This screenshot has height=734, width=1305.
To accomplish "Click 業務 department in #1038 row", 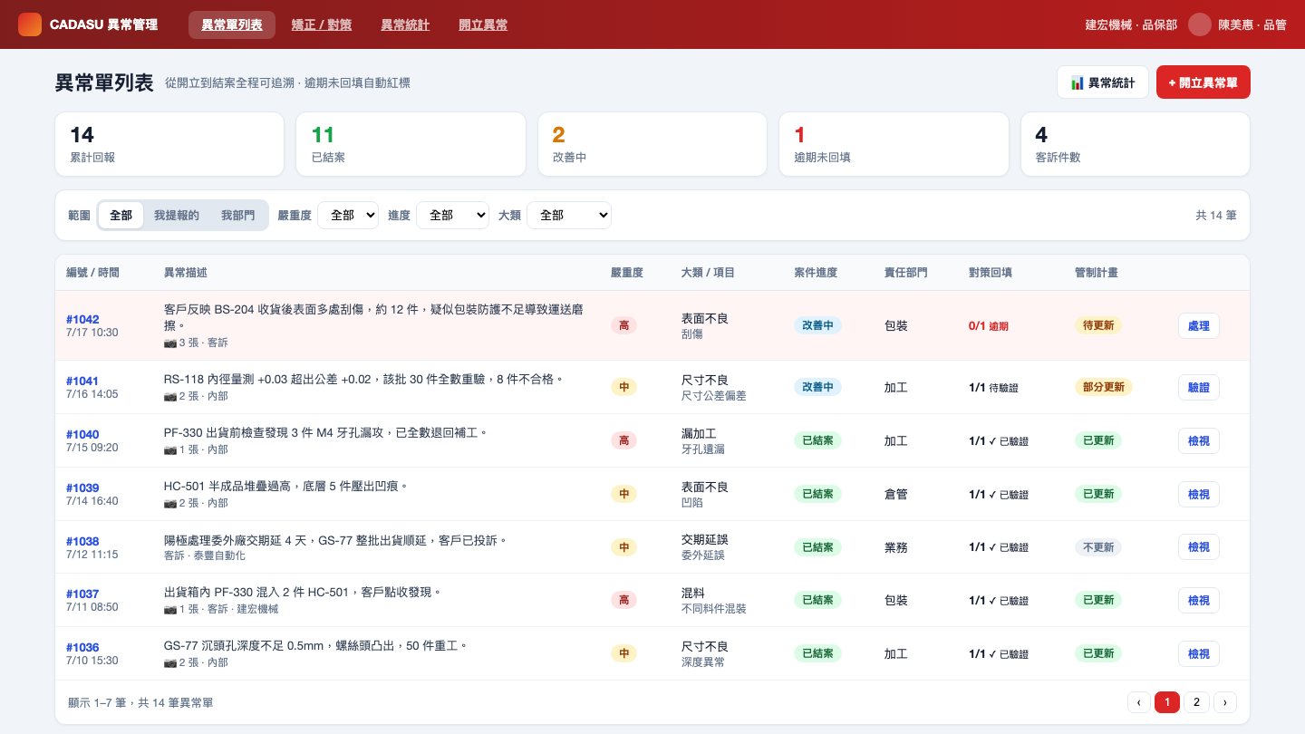I will tap(895, 548).
